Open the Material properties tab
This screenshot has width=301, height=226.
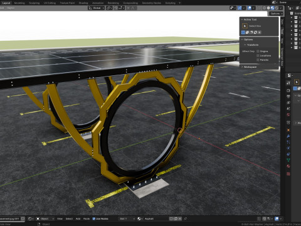(x=288, y=166)
